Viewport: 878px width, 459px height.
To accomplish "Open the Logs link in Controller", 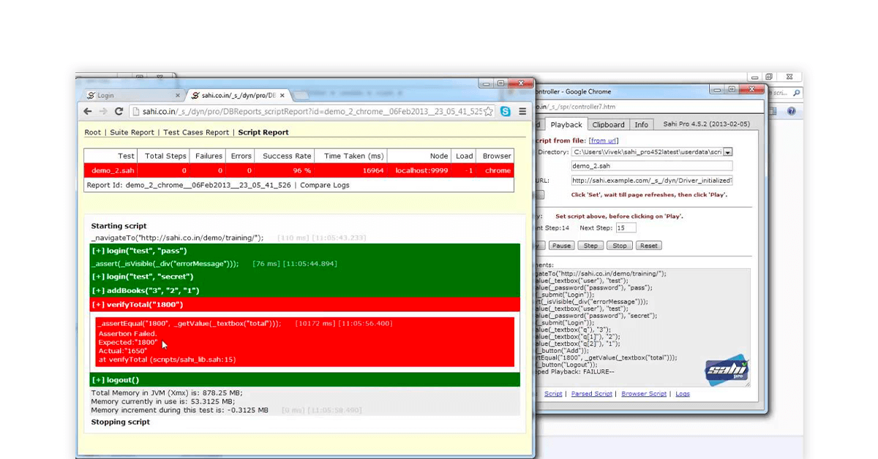I will point(682,393).
